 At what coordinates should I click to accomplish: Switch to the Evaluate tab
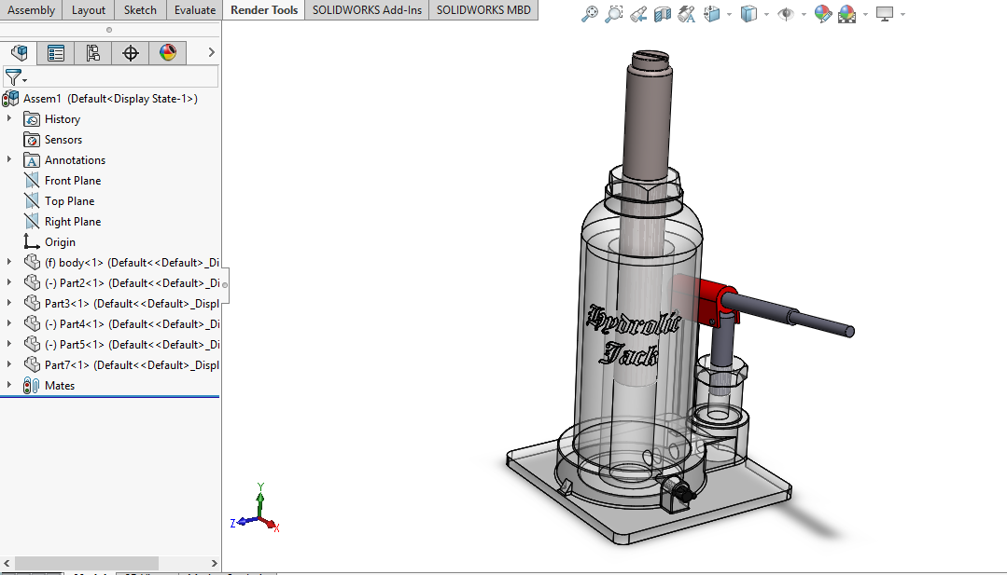(x=194, y=10)
